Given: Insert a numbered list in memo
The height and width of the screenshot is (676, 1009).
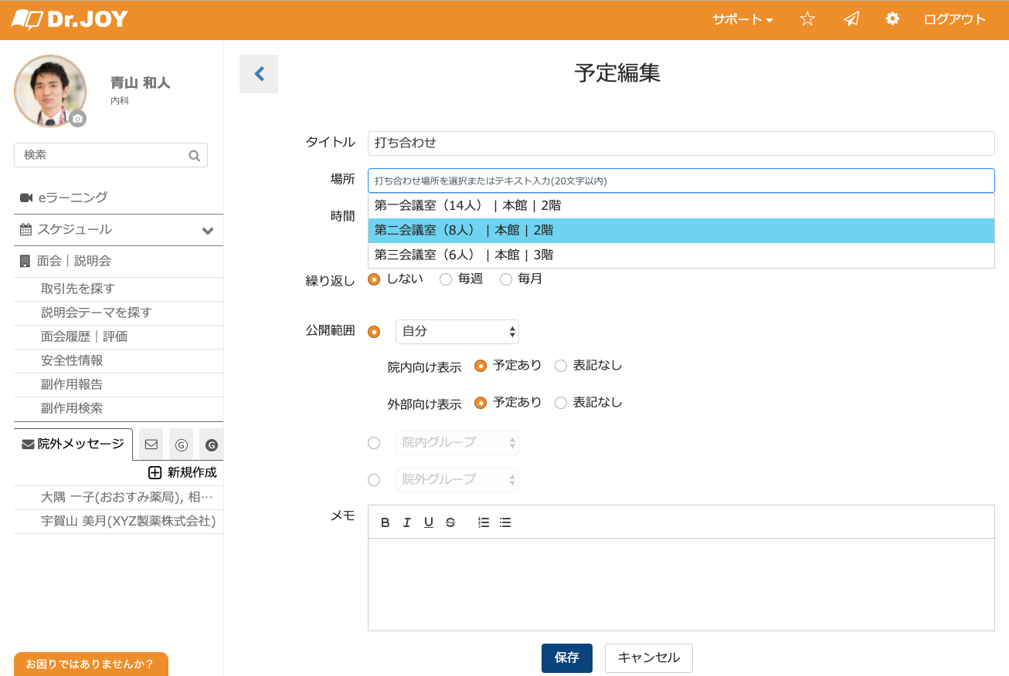Looking at the screenshot, I should [x=484, y=522].
